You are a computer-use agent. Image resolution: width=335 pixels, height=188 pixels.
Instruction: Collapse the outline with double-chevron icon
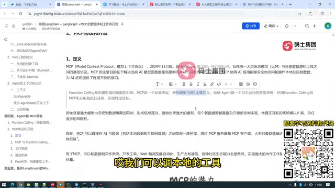pos(6,40)
